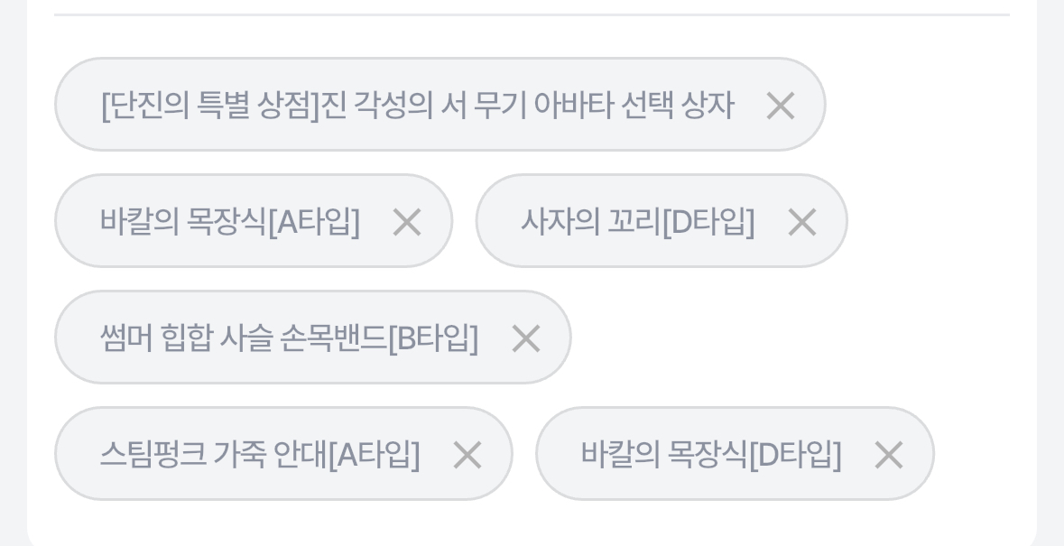The image size is (1064, 546).
Task: Remove the 진 각성의 서 무기 아바타 선택 상자 tag
Action: coord(780,106)
